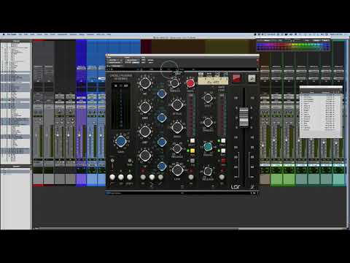
Task: Toggle the top white square button in the gate section
Action: [x=223, y=141]
